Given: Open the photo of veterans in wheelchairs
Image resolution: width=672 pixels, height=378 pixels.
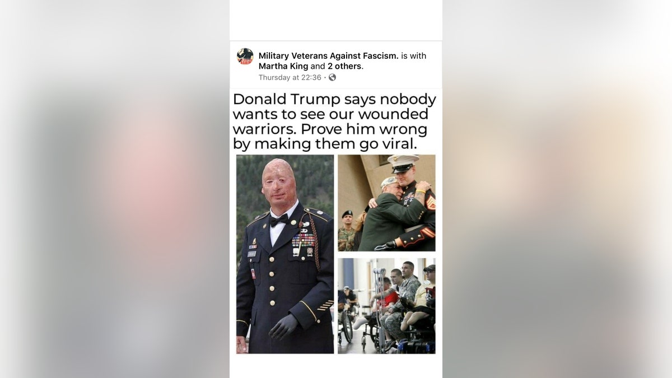Looking at the screenshot, I should 386,306.
